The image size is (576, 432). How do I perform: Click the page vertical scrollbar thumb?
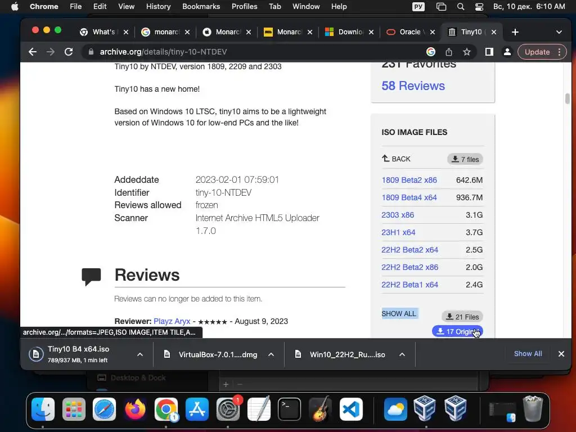point(567,98)
